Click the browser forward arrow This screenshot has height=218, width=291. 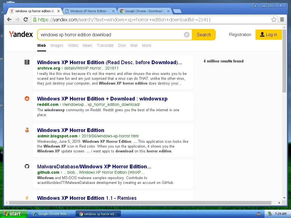coord(17,20)
